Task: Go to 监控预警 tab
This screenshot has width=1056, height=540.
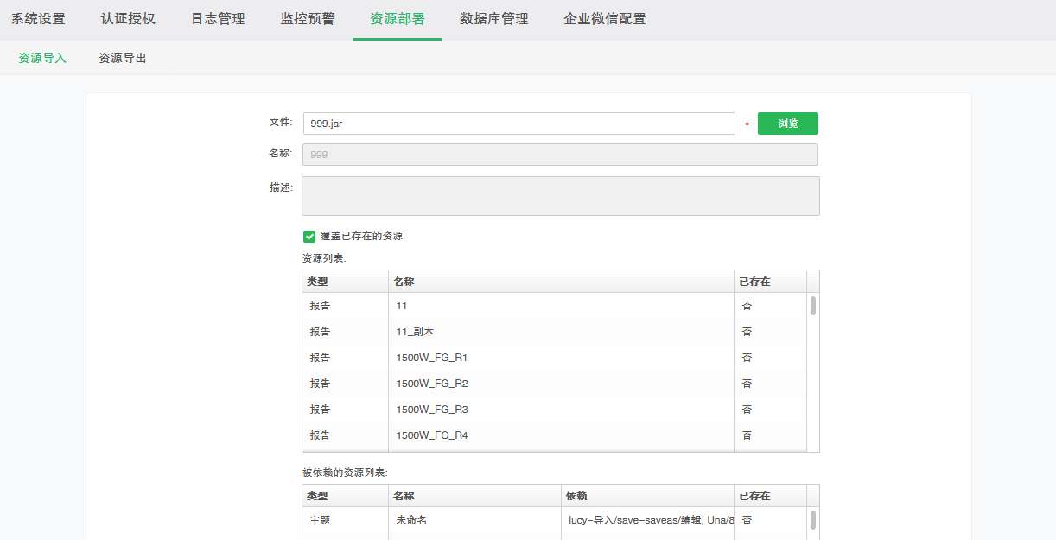Action: click(308, 19)
